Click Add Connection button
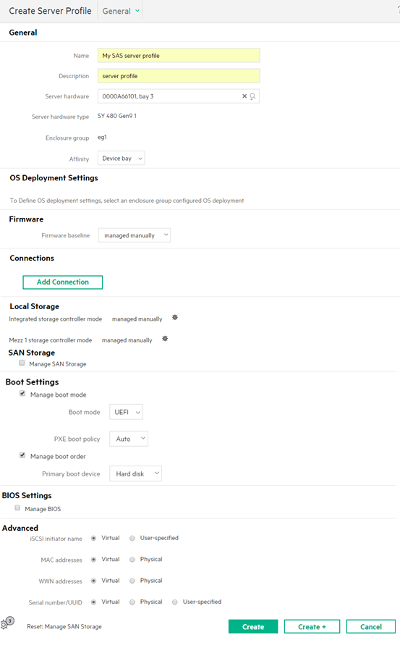This screenshot has width=400, height=648. coord(63,282)
